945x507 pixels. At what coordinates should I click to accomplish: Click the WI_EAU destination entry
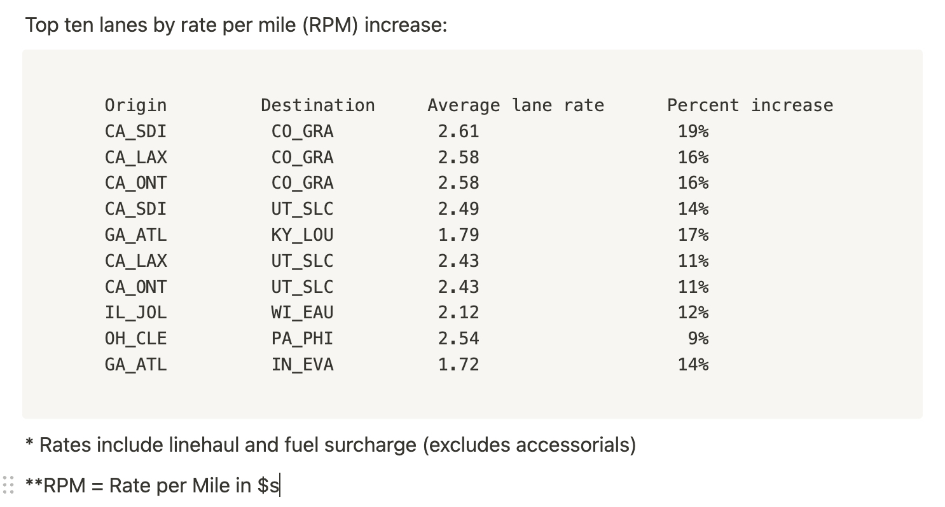click(302, 313)
